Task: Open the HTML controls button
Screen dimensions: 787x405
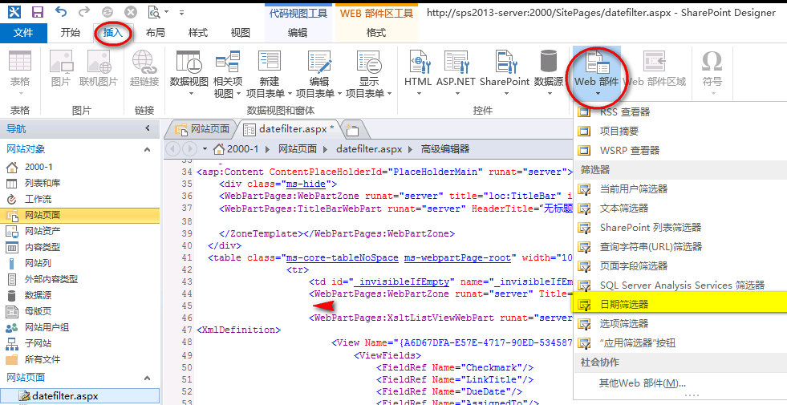Action: tap(418, 73)
